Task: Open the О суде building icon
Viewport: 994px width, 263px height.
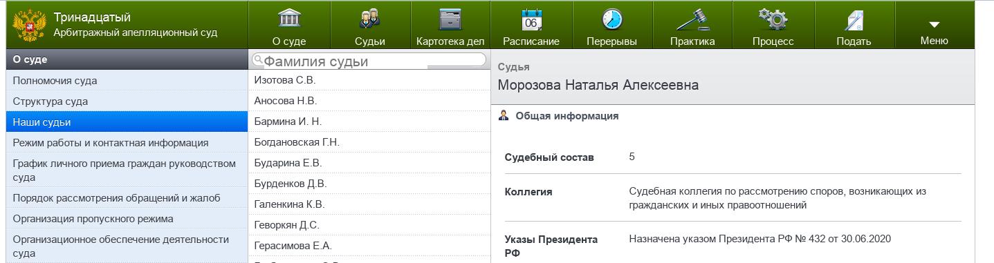Action: [289, 19]
